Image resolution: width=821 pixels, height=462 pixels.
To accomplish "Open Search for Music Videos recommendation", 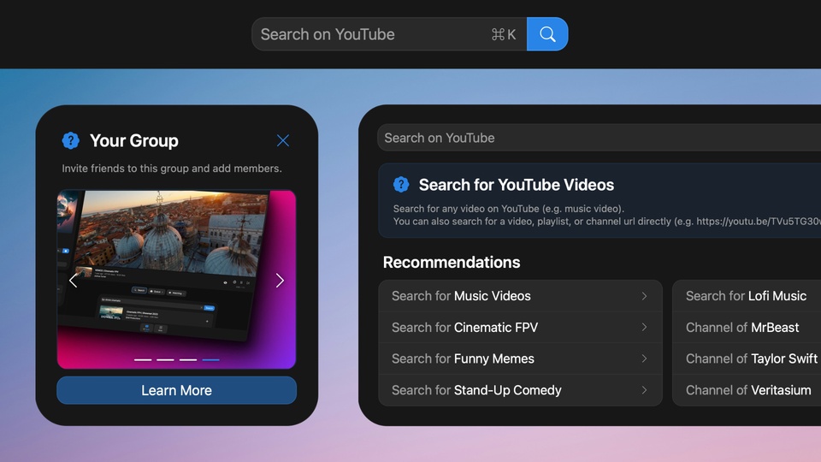I will [520, 296].
